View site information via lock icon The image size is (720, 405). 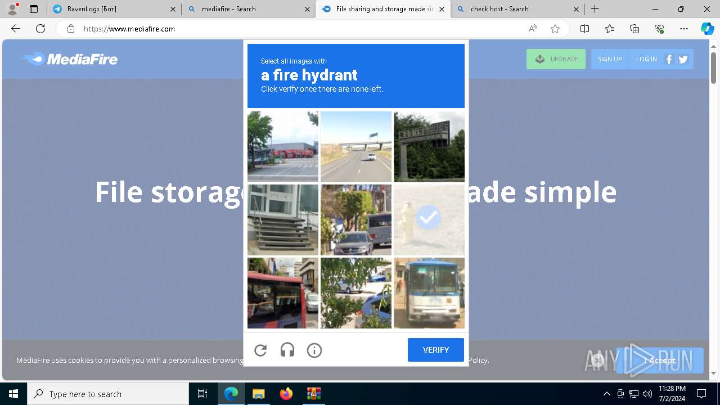point(70,29)
